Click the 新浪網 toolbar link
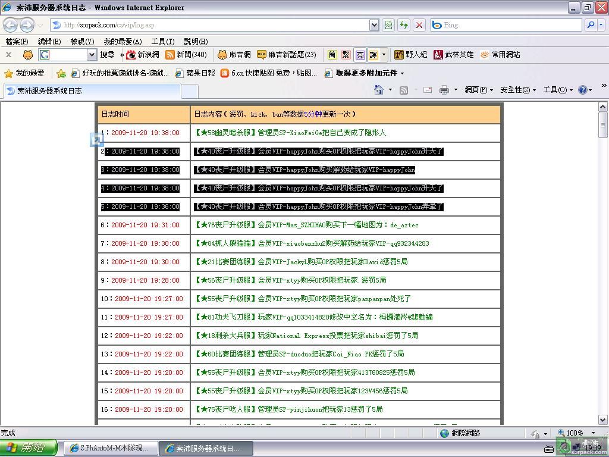 [143, 55]
